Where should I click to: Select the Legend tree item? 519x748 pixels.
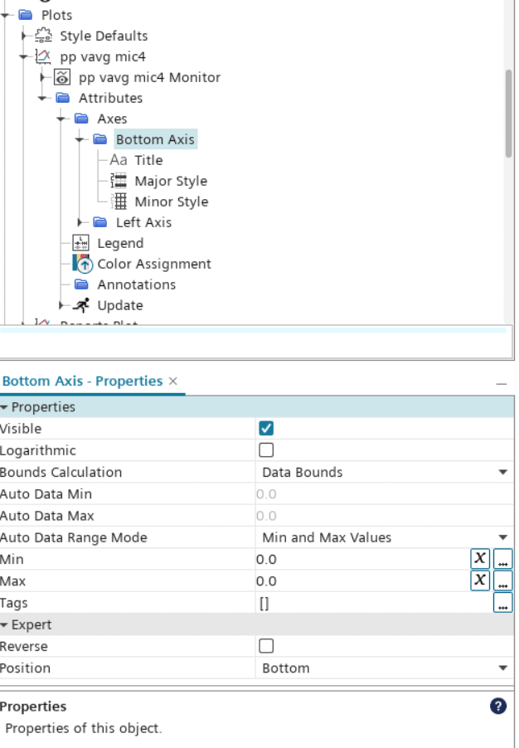point(120,243)
